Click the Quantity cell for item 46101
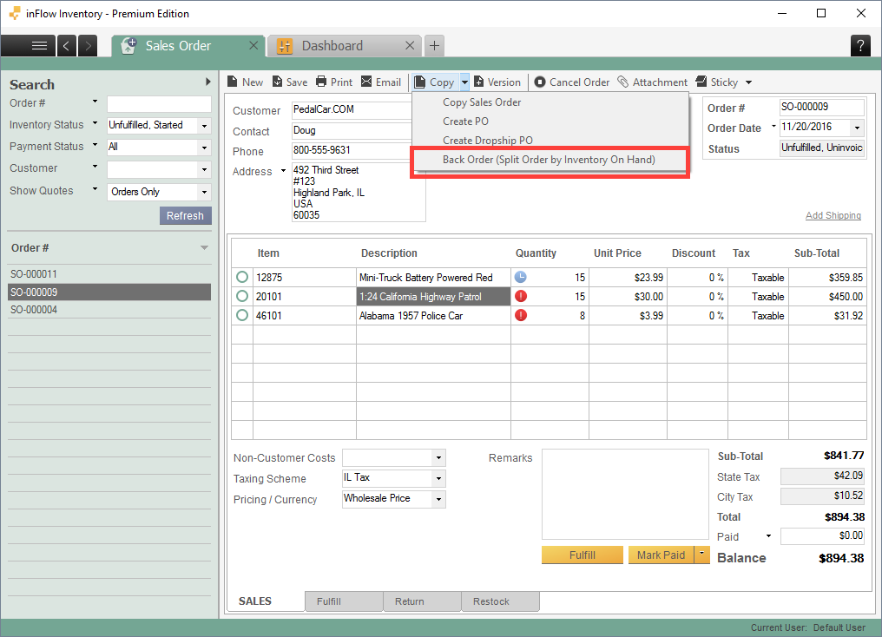The image size is (882, 637). [x=550, y=315]
